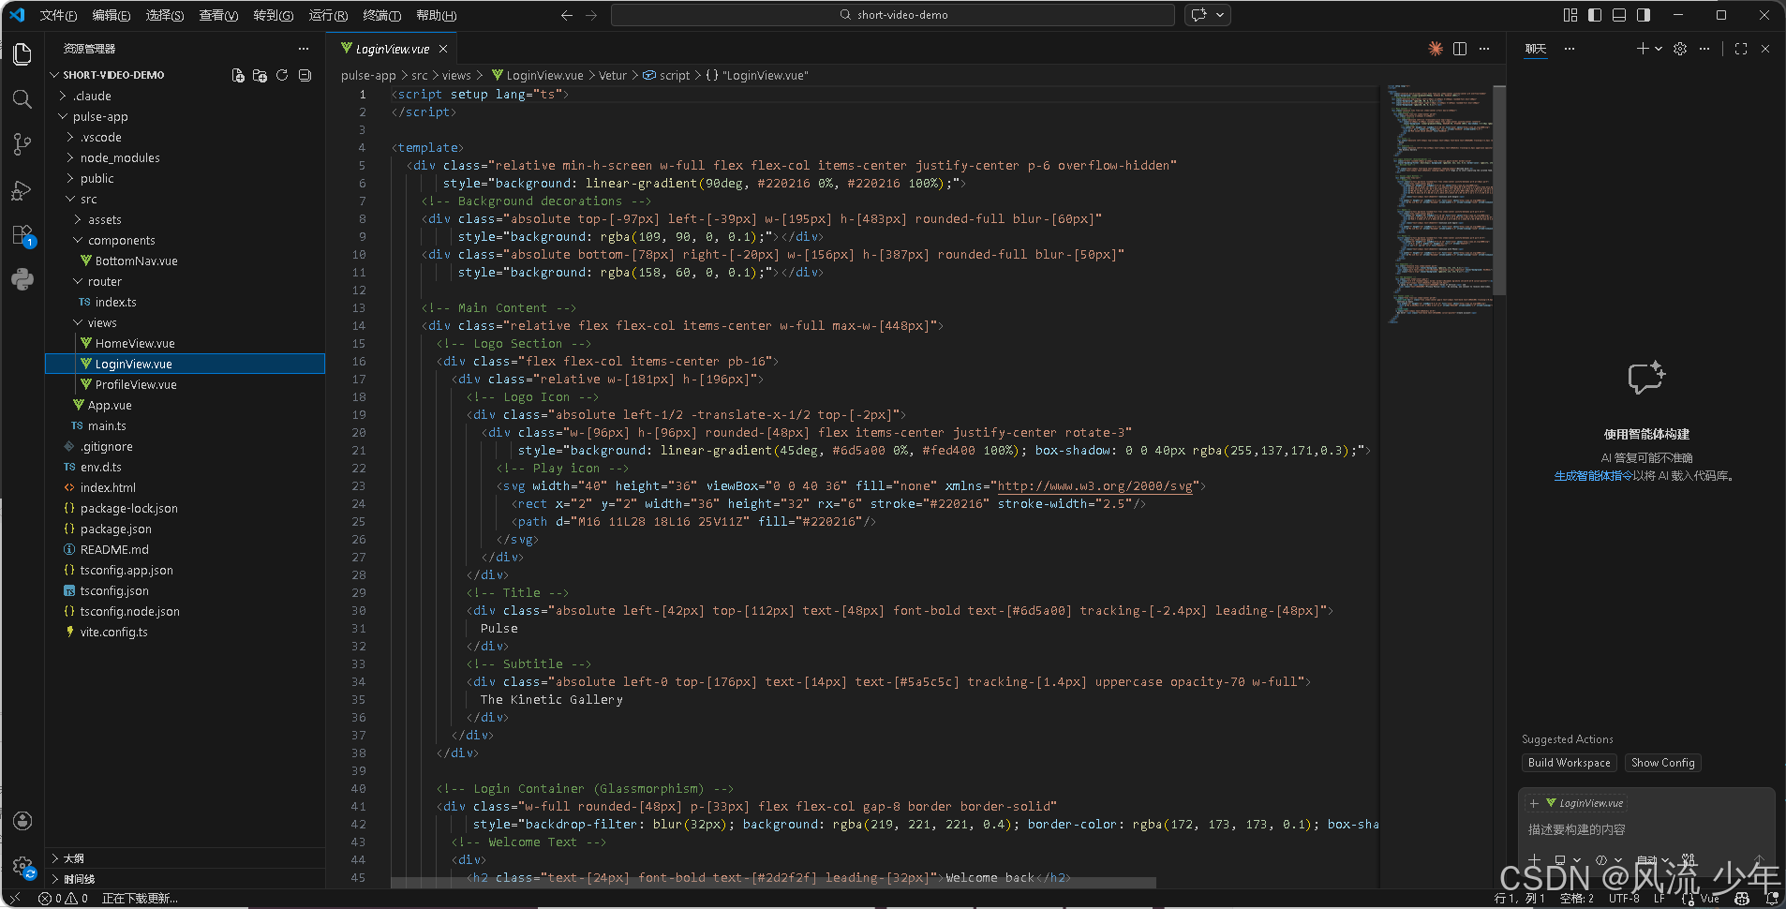Open the 查看(V) menu

tap(218, 15)
